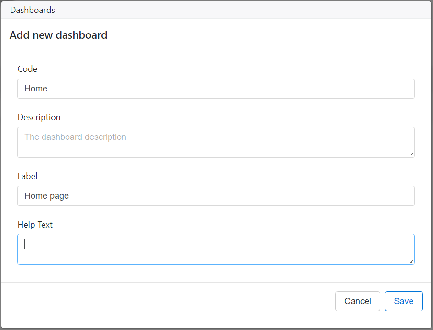The image size is (433, 330).
Task: Click the Help Text field label
Action: coord(35,225)
